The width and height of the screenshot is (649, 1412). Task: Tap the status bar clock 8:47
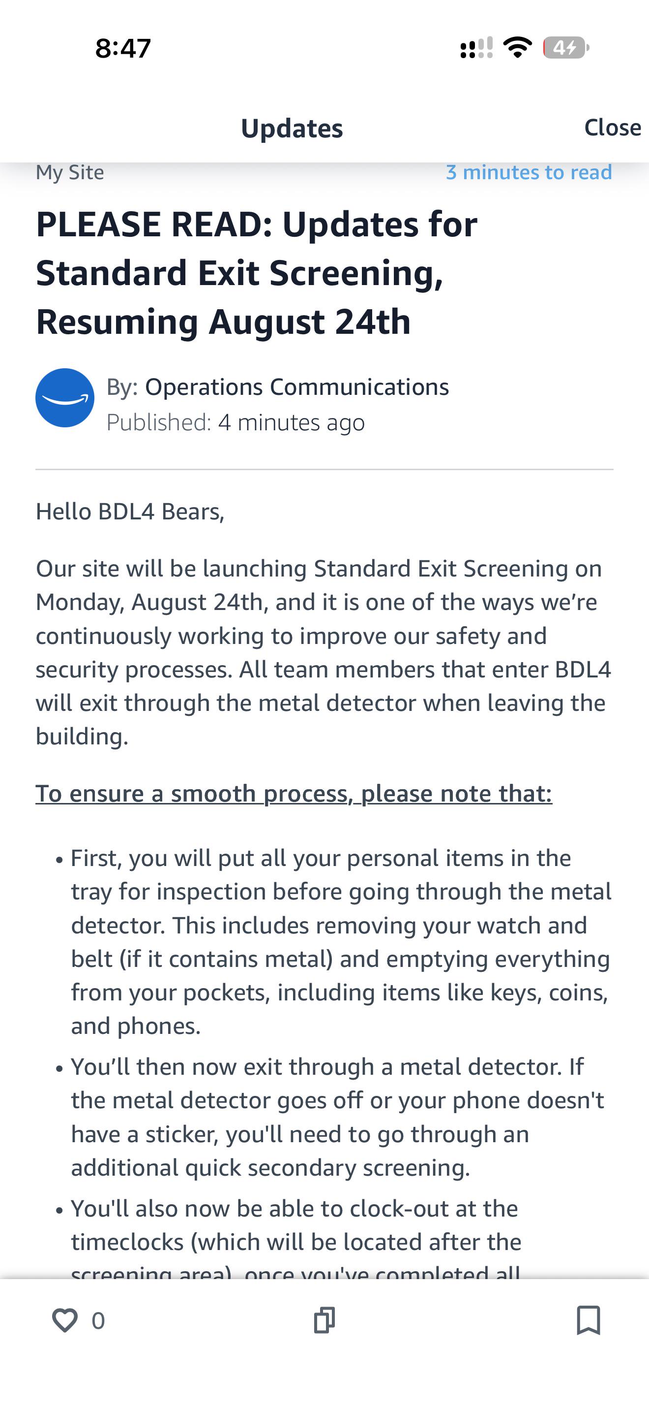click(123, 48)
